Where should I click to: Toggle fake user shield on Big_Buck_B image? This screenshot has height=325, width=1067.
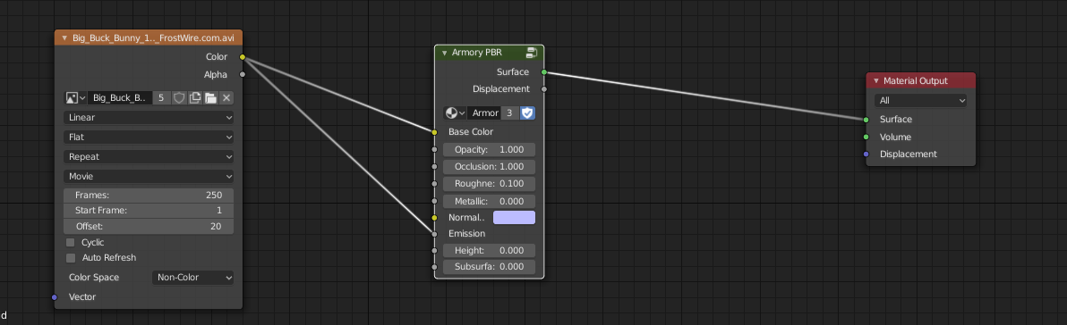coord(179,97)
